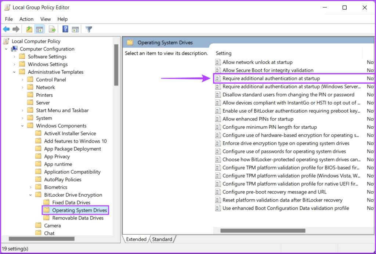The height and width of the screenshot is (254, 376).
Task: Collapse the BitLocker Drive Encryption node
Action: (x=30, y=195)
